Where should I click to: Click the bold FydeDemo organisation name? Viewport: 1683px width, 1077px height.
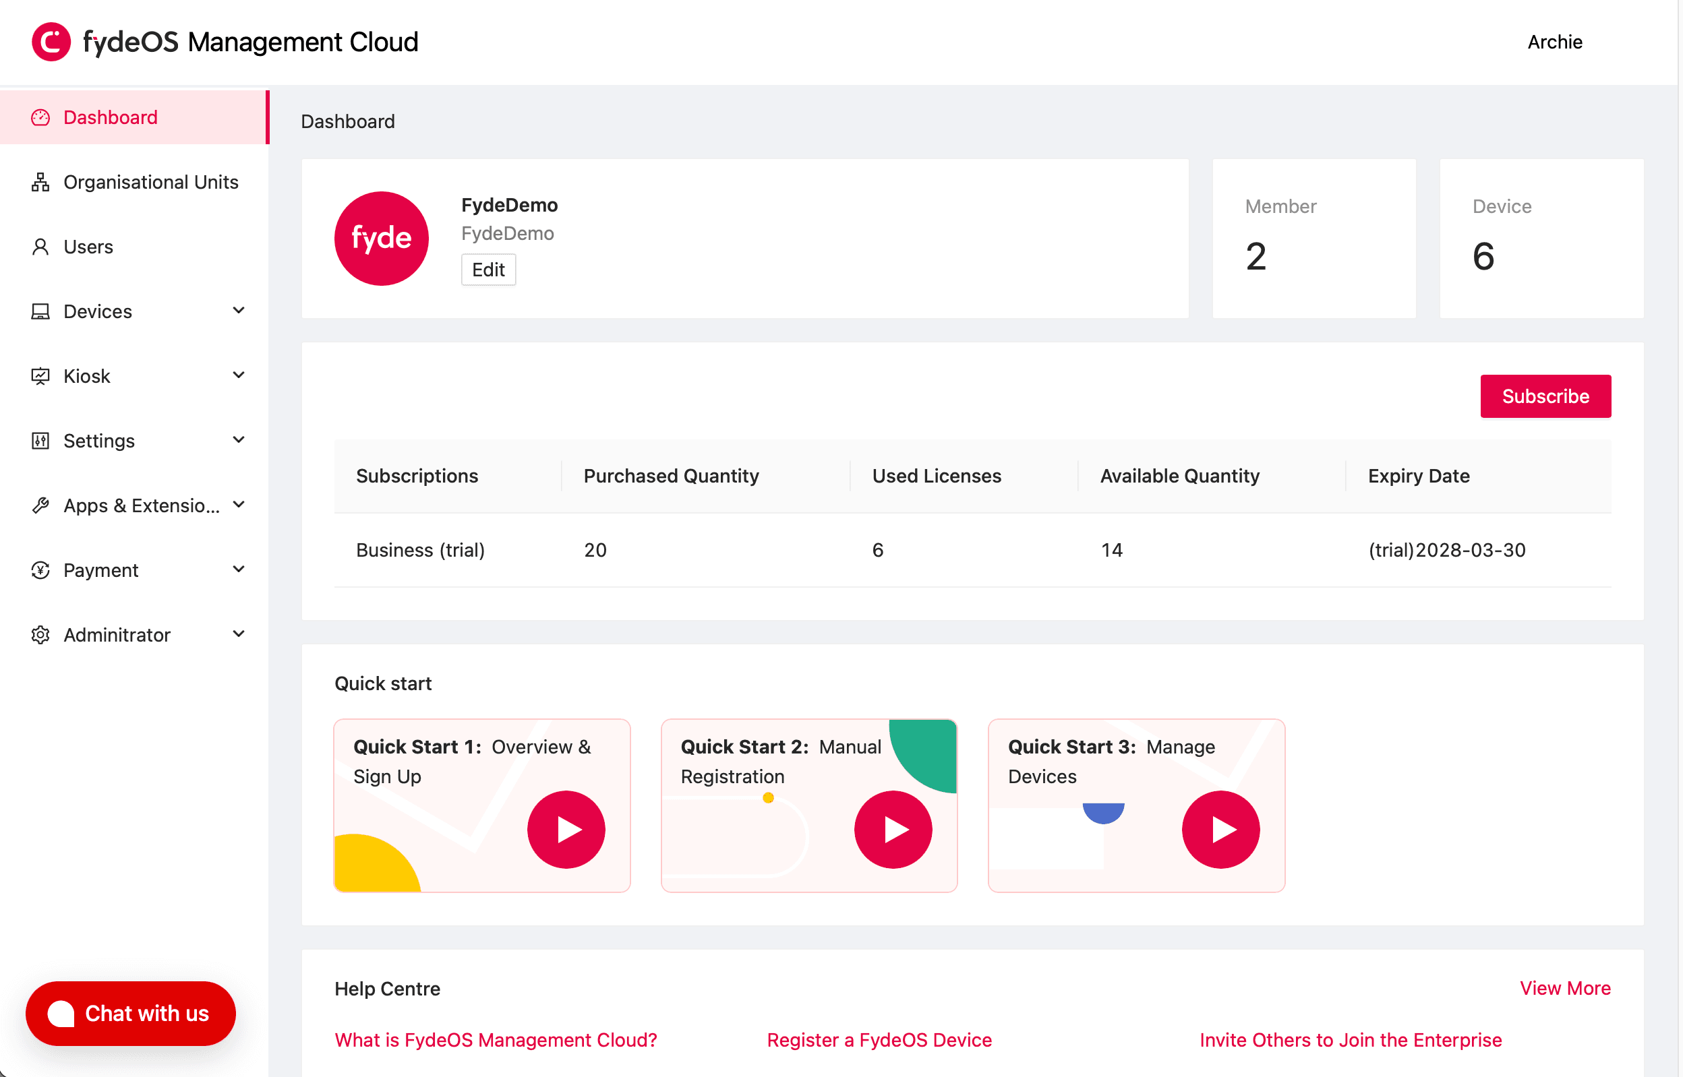509,205
